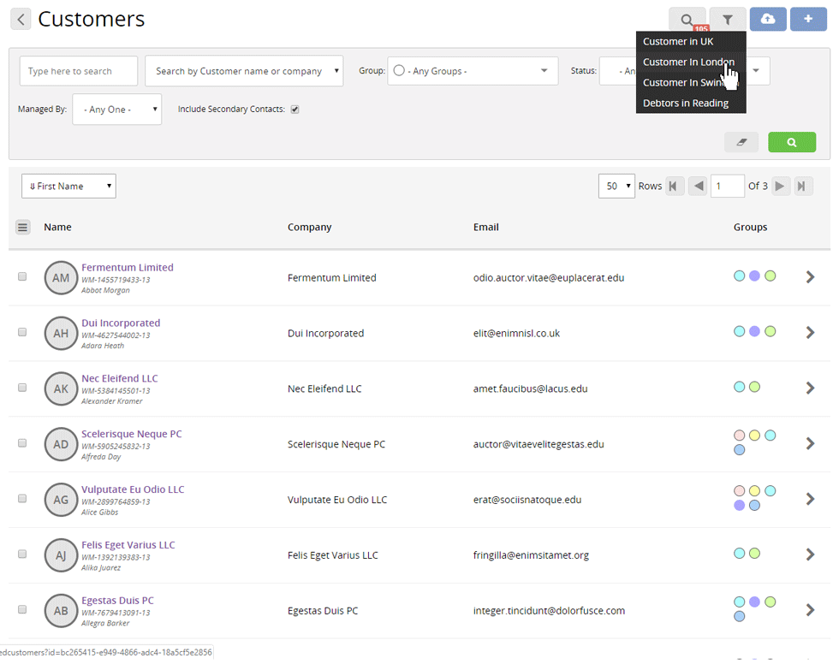This screenshot has width=833, height=670.
Task: Open AM avatar for Fermentum Limited
Action: [x=61, y=277]
